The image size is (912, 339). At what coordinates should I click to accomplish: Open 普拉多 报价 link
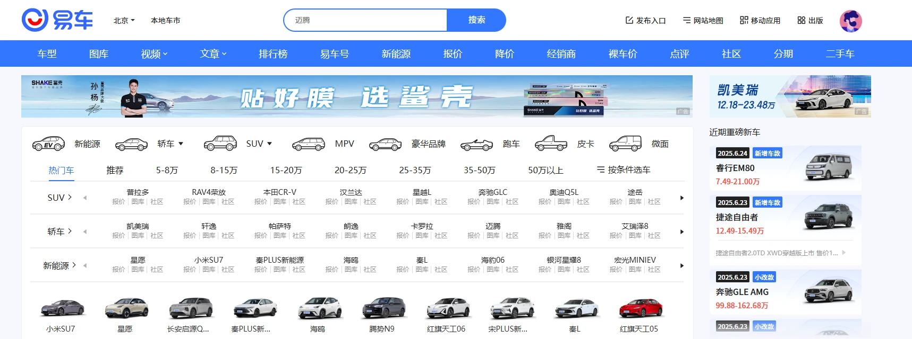point(118,202)
